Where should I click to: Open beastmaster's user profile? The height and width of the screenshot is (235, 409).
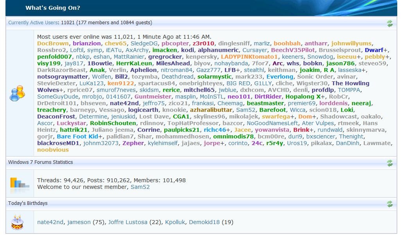tap(265, 103)
